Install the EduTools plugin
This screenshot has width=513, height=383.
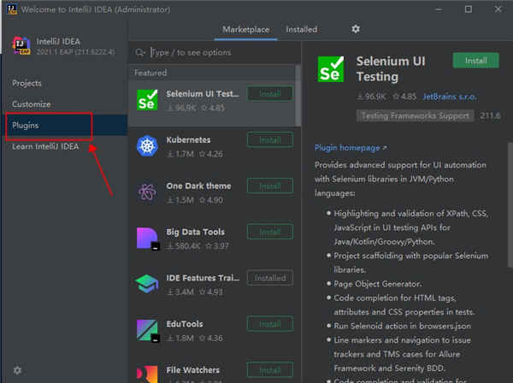pos(270,324)
